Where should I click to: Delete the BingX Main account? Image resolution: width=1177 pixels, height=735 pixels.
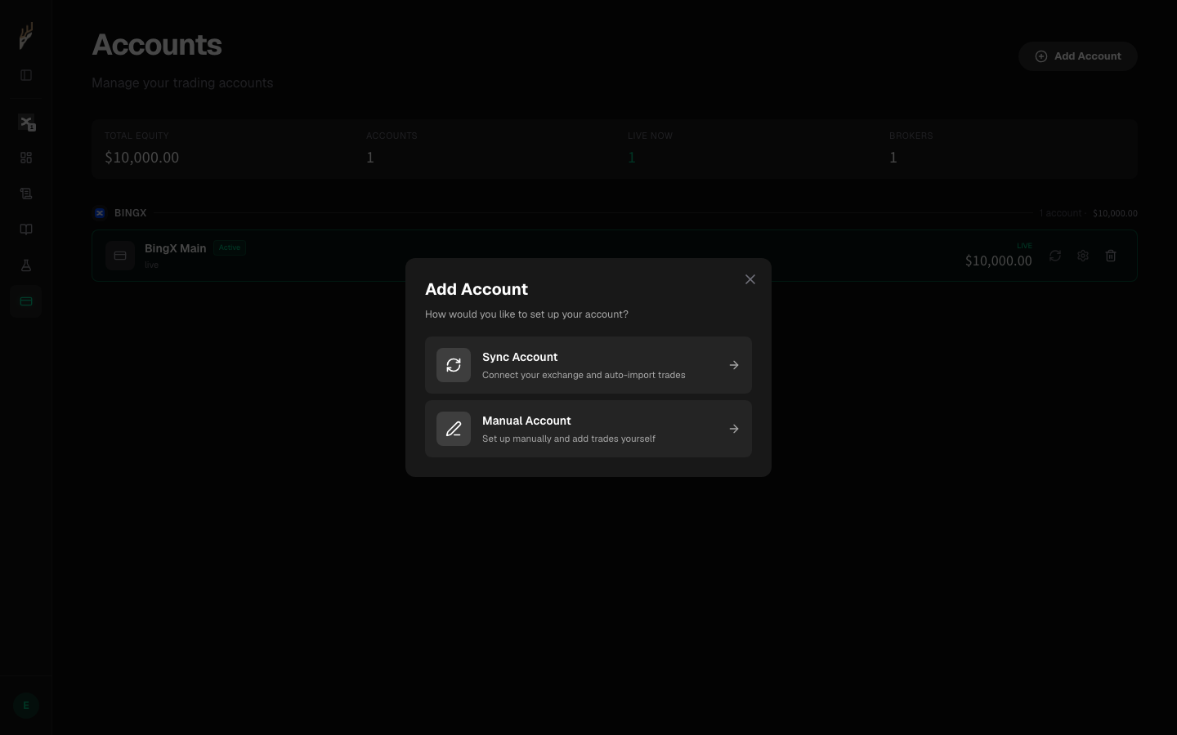(x=1111, y=256)
